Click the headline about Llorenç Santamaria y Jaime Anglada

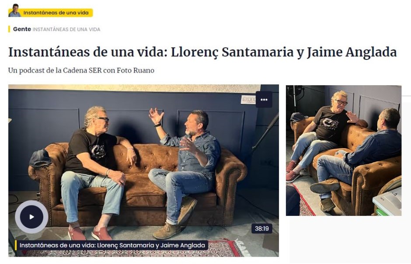(202, 52)
